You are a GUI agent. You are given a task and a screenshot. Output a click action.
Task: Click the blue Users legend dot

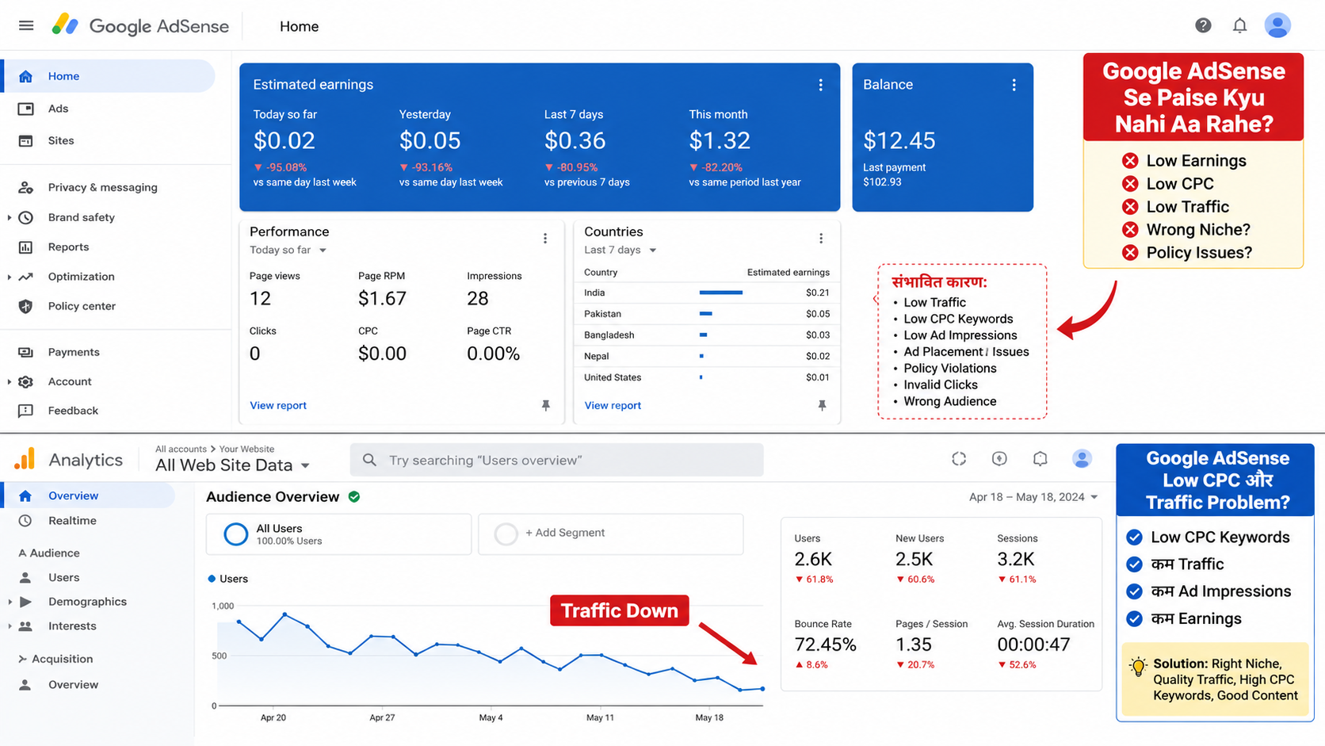(212, 579)
